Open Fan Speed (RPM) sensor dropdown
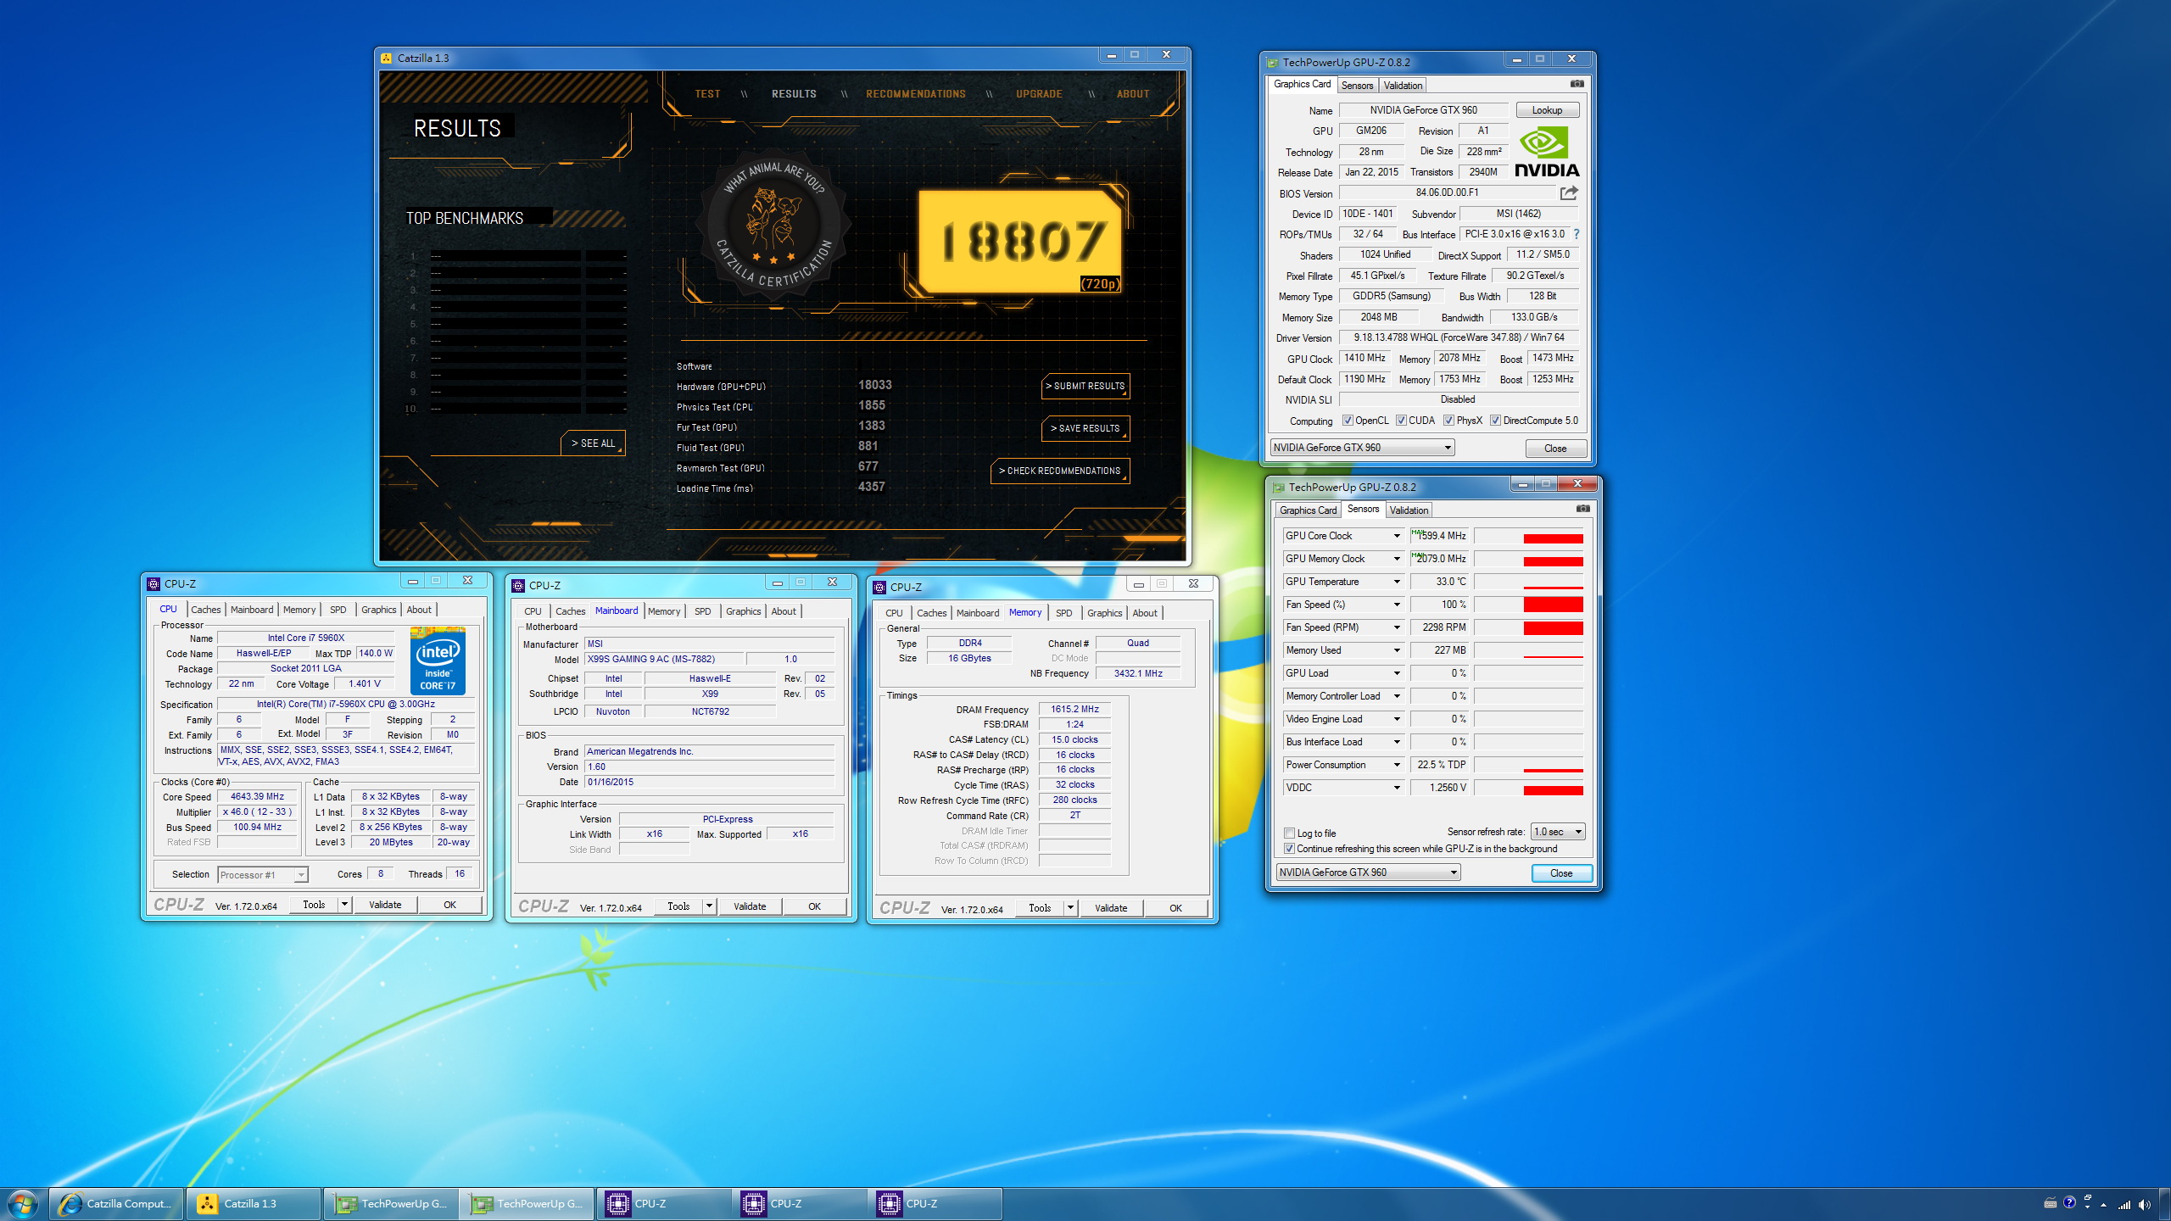2171x1221 pixels. click(x=1397, y=627)
